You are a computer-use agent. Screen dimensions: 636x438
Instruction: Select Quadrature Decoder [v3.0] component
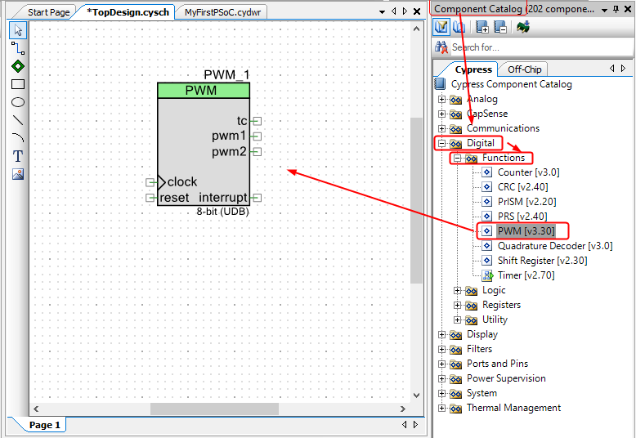click(x=554, y=246)
